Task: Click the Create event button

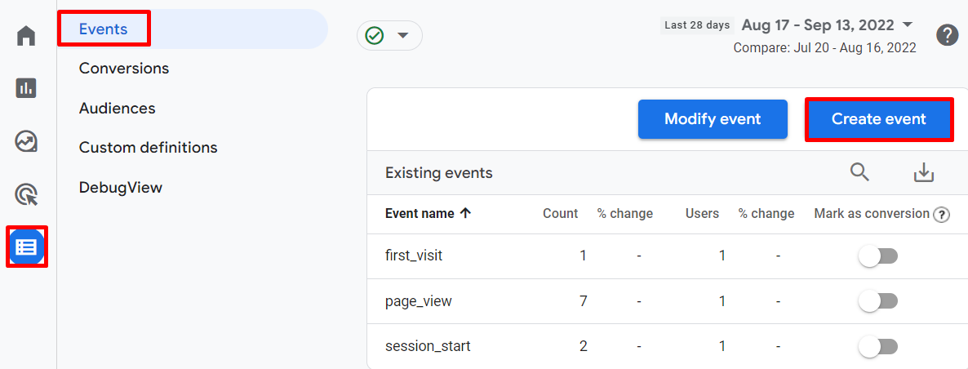Action: click(x=878, y=120)
